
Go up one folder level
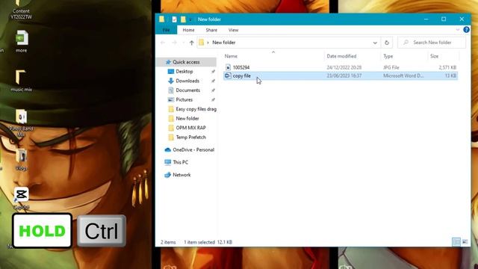(191, 43)
